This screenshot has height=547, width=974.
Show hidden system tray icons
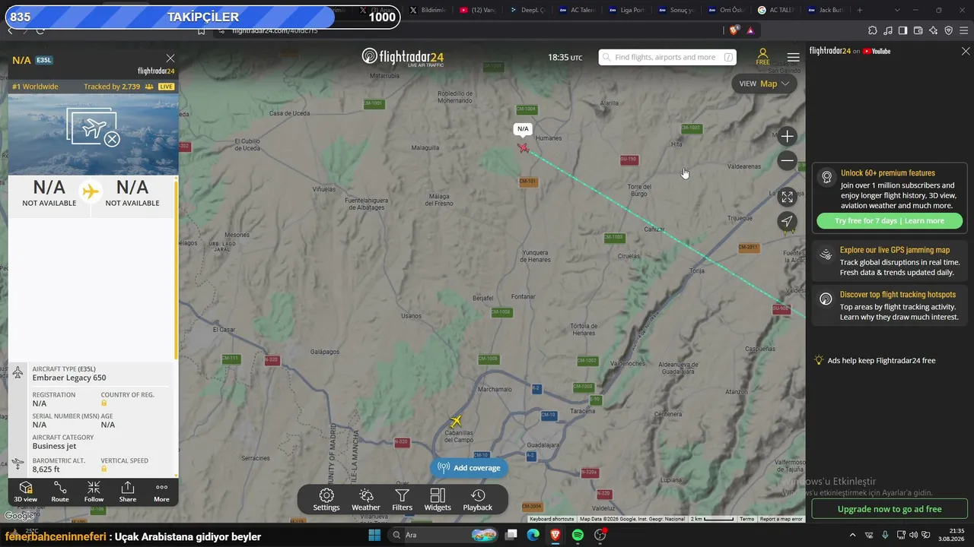point(852,535)
